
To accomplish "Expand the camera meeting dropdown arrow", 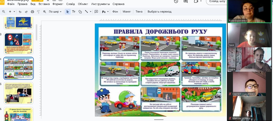I will tap(201, 1).
